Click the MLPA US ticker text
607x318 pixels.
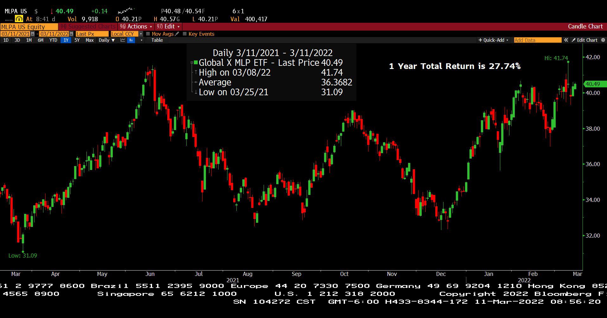click(x=16, y=11)
